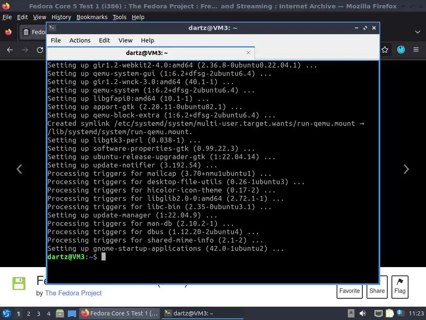Select the Fedora Internet Archive browser tab
Screen dimensions: 426x320
pyautogui.click(x=33, y=32)
